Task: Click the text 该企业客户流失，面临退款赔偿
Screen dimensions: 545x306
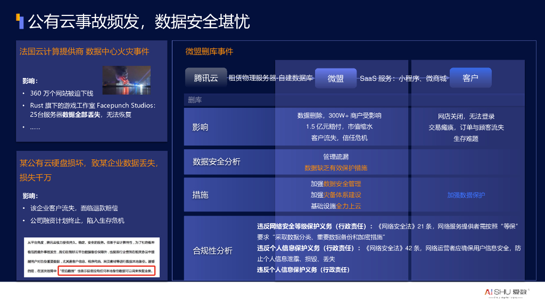Action: (x=74, y=208)
